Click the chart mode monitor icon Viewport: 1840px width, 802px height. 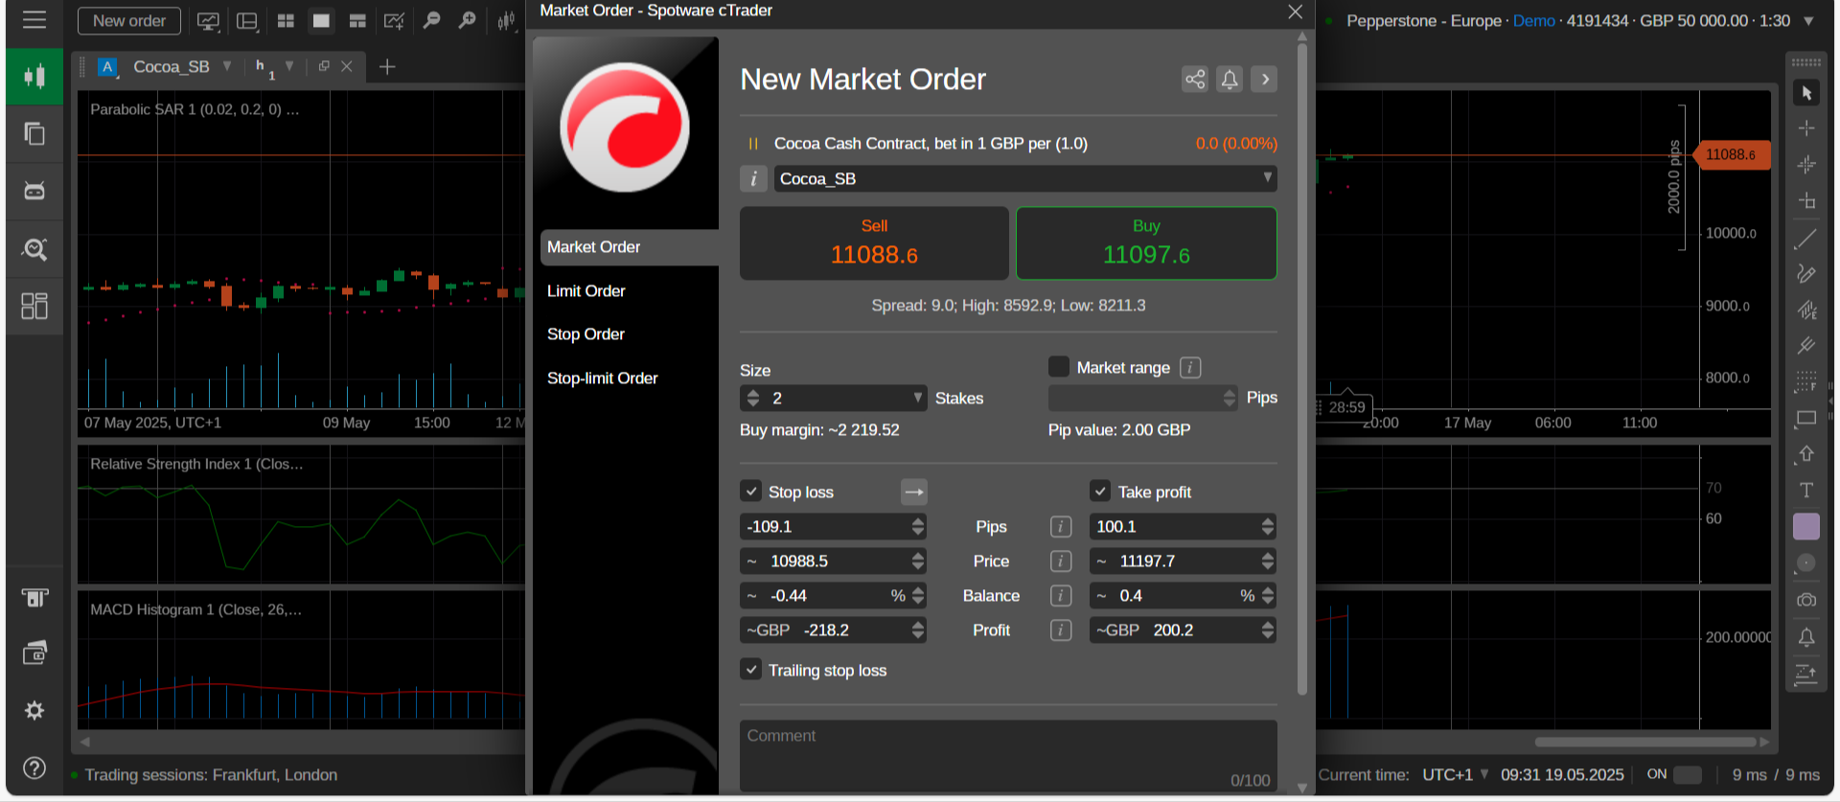click(208, 21)
